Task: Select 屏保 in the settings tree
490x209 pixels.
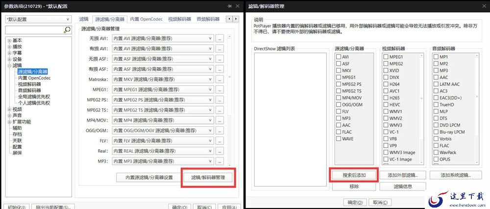Action: click(x=17, y=153)
